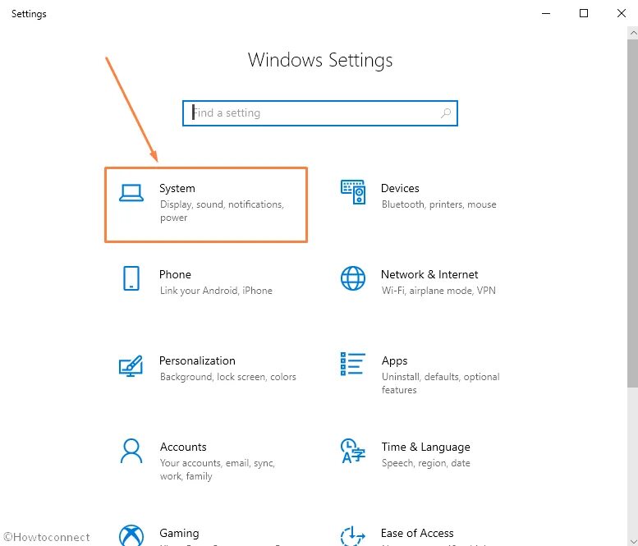Click the vertical scrollbar thumb

633,213
